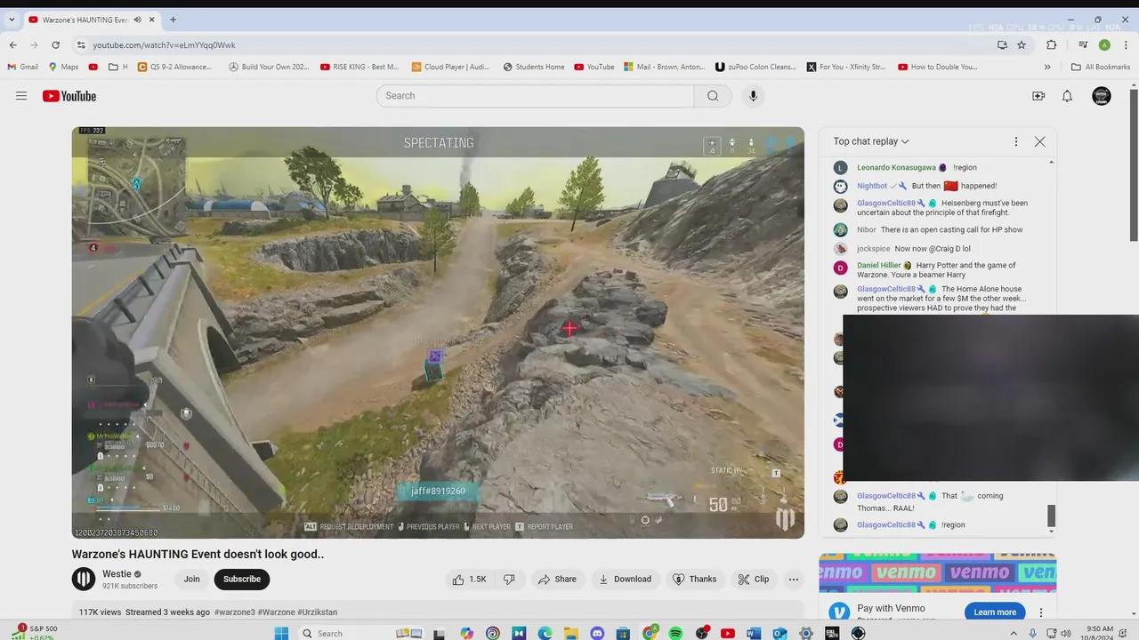
Task: Bookmark this page with the star
Action: point(1022,44)
